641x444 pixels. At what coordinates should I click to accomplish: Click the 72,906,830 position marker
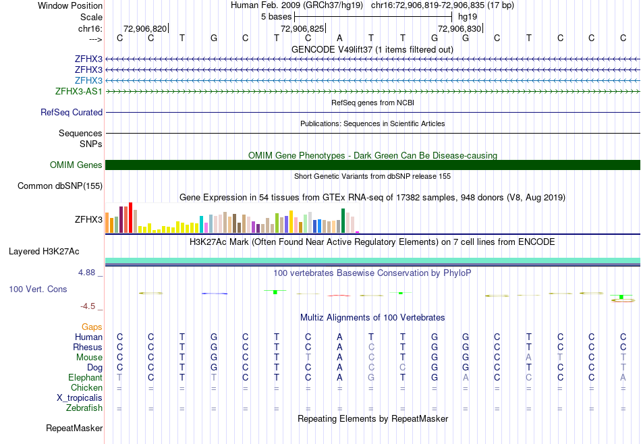click(x=459, y=28)
